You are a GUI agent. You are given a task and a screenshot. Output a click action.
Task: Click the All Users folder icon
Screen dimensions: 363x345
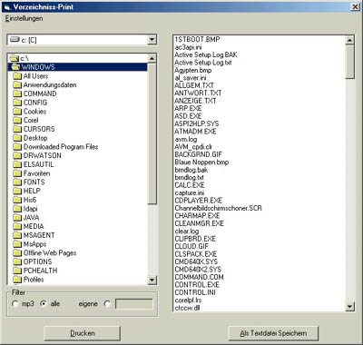pyautogui.click(x=17, y=76)
